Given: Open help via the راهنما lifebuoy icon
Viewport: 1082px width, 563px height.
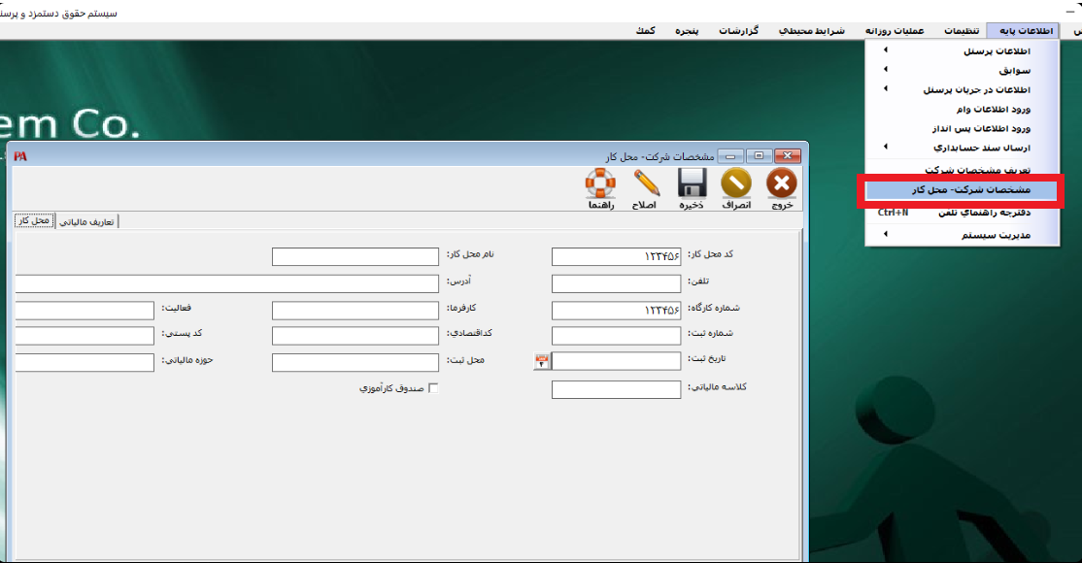Looking at the screenshot, I should (599, 184).
